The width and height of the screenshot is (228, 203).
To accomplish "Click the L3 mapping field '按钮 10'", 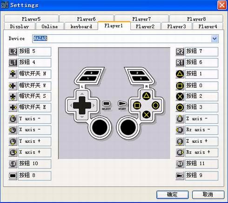I will (34, 164).
